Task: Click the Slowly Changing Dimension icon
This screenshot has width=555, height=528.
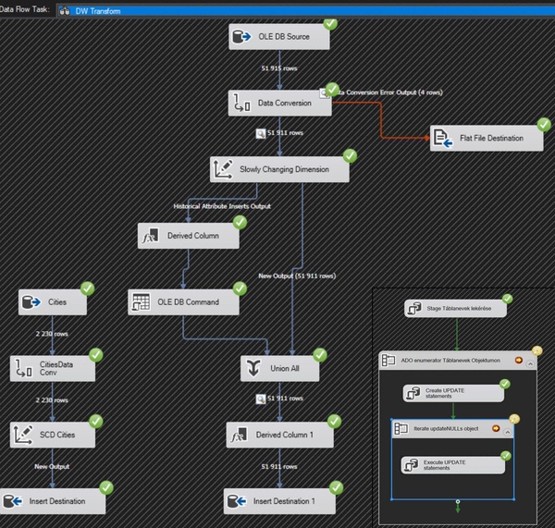Action: [223, 169]
